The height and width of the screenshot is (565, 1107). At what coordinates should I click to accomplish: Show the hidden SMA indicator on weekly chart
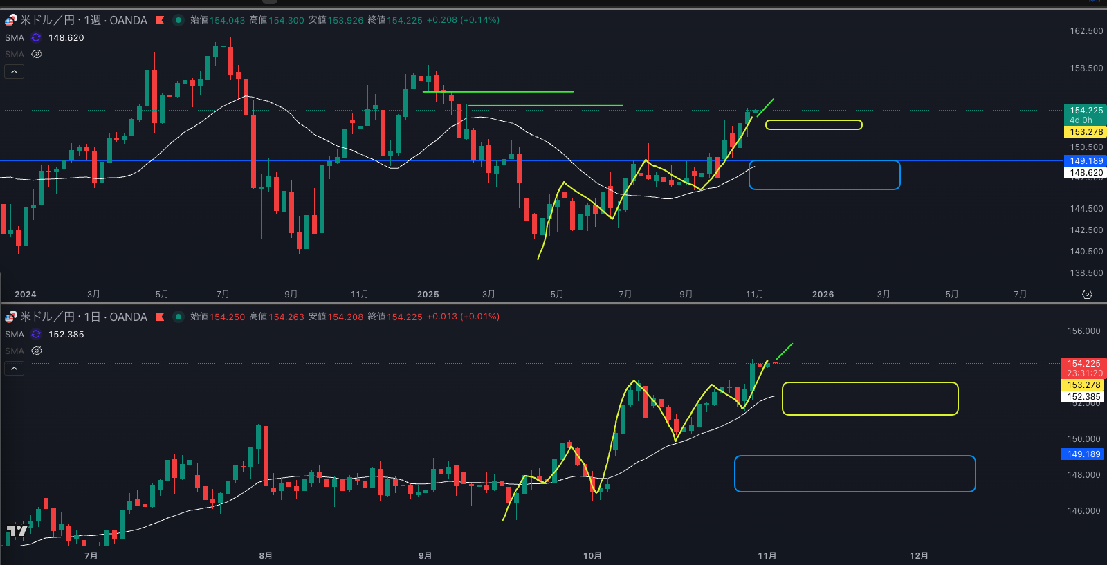[37, 54]
